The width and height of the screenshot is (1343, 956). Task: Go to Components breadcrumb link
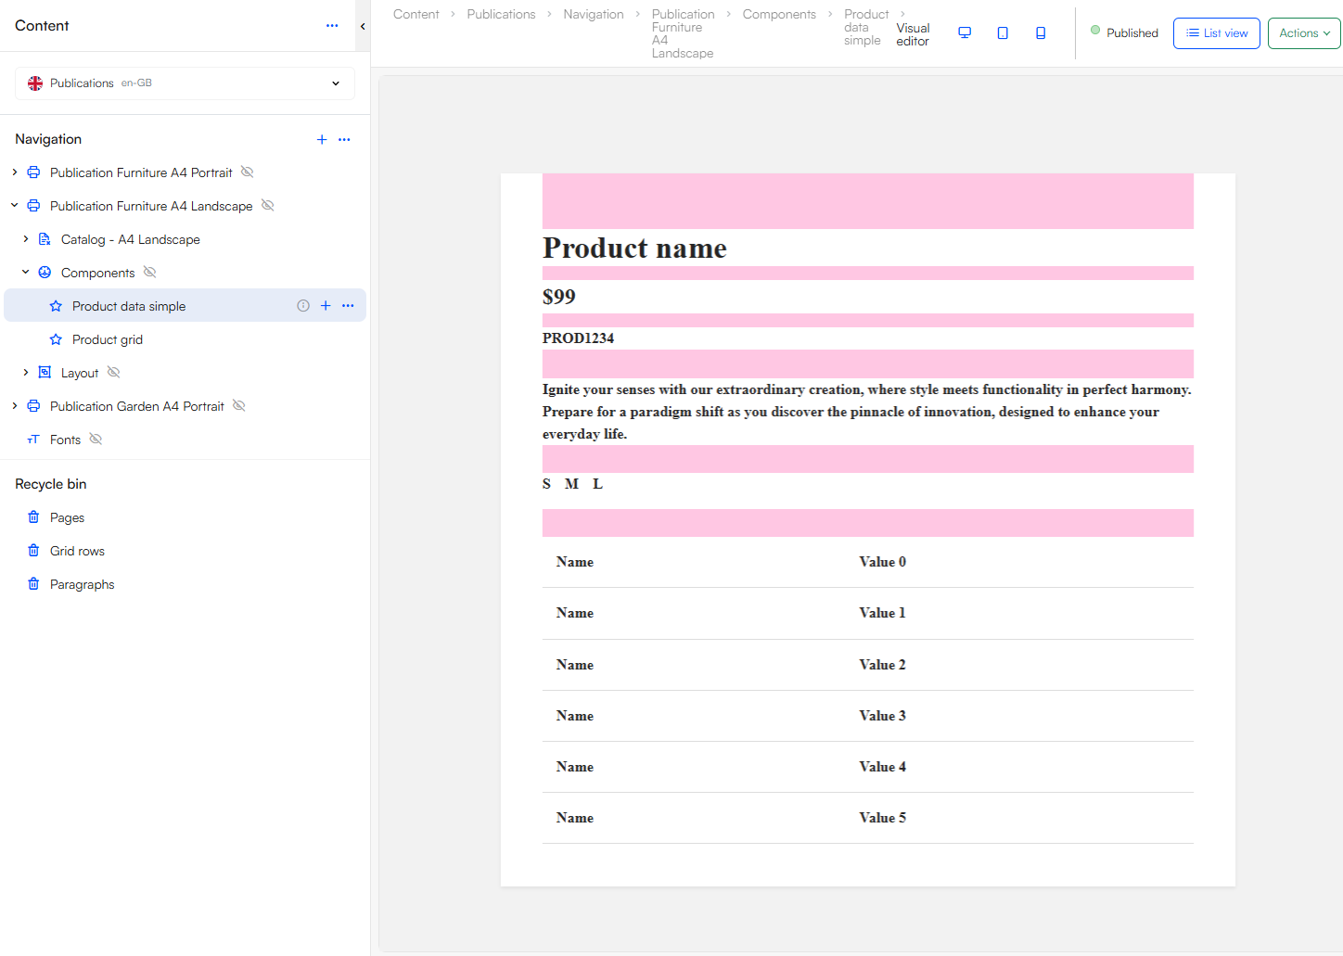pyautogui.click(x=779, y=14)
